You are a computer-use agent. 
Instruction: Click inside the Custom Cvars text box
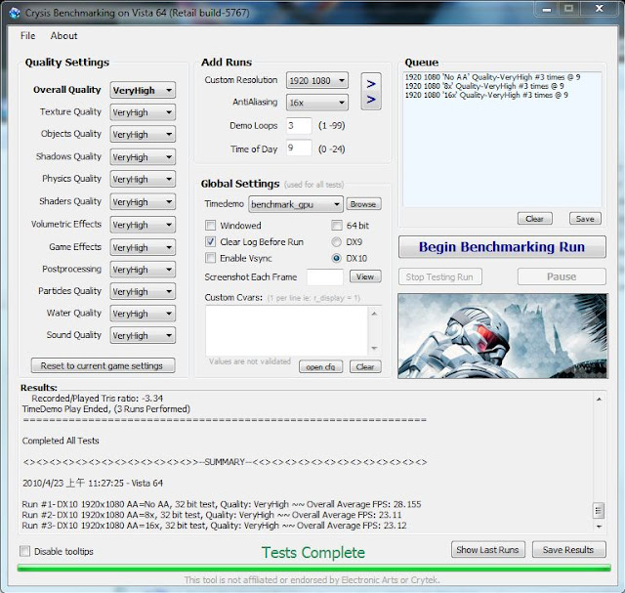pyautogui.click(x=286, y=330)
